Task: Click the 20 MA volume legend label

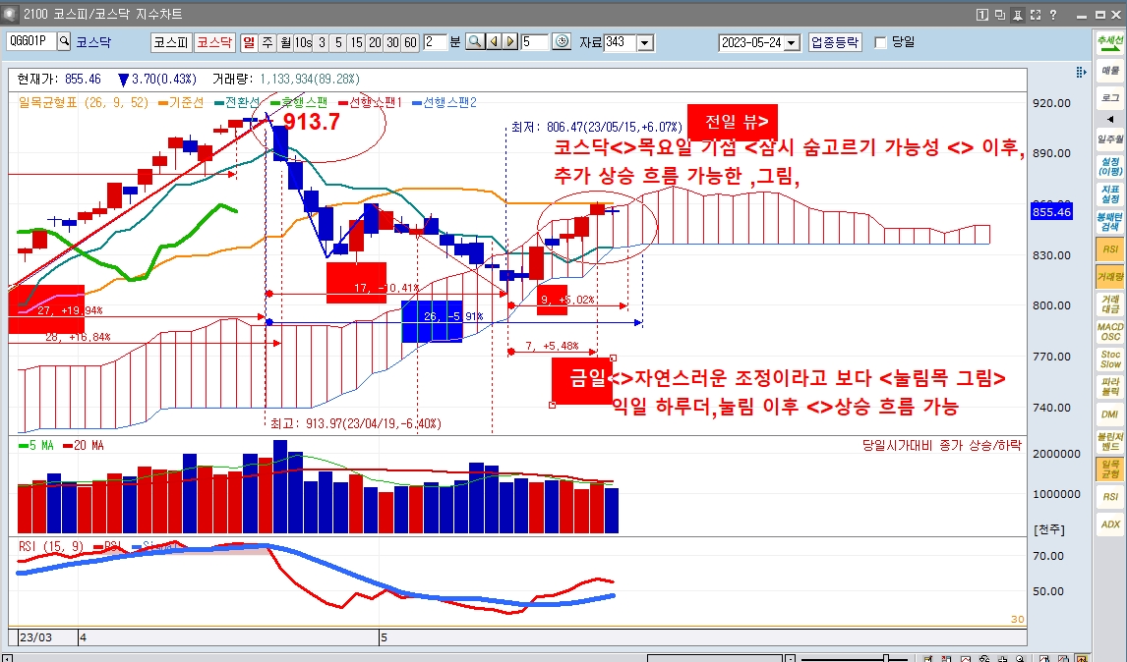Action: point(84,446)
